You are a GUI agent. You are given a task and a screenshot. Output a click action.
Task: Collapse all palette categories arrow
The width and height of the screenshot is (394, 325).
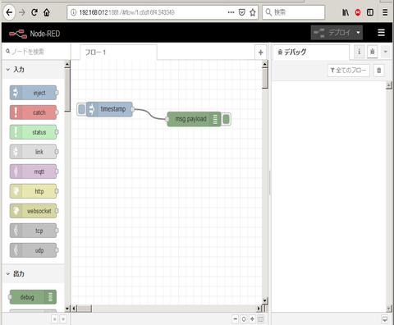coord(55,319)
